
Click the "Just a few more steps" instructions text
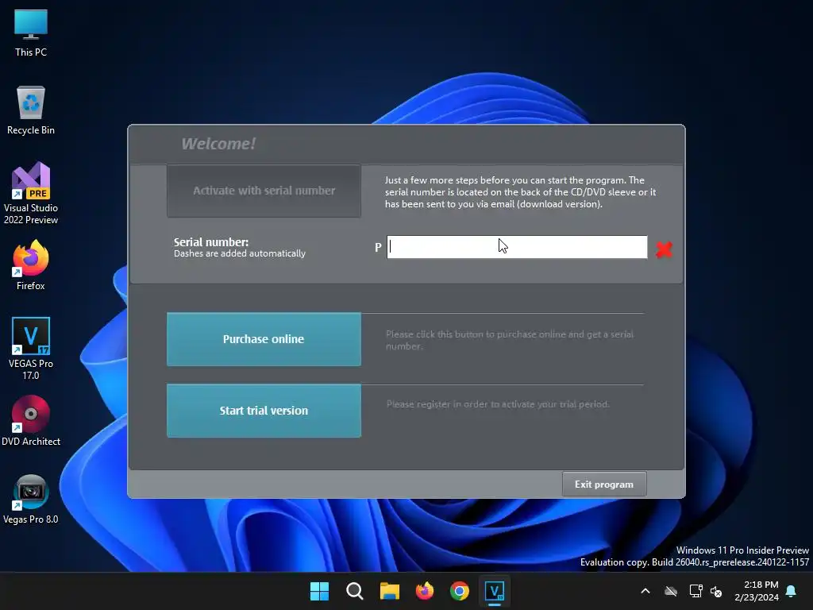[x=520, y=192]
